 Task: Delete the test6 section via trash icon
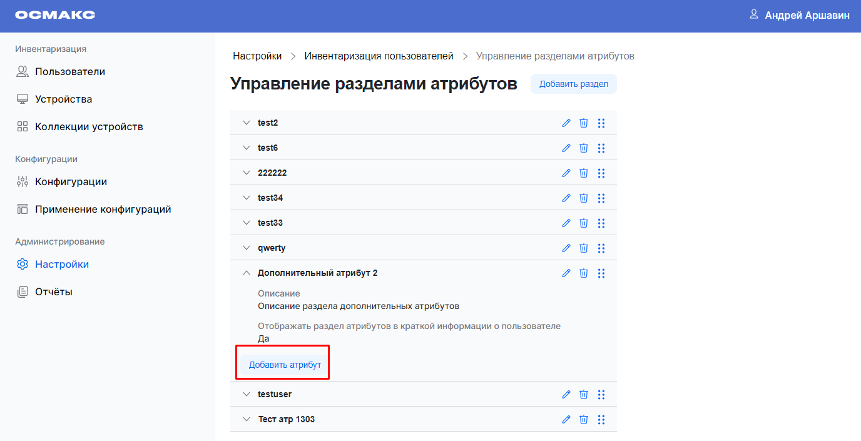[584, 148]
